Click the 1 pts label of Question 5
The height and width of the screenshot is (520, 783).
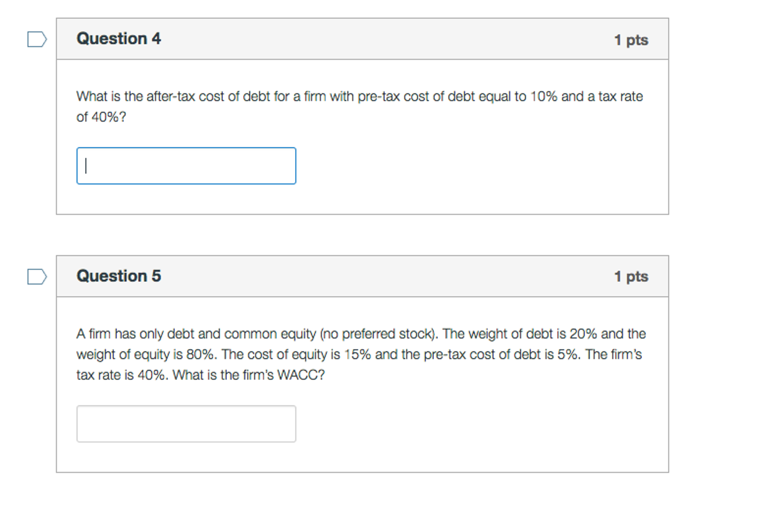(x=631, y=276)
